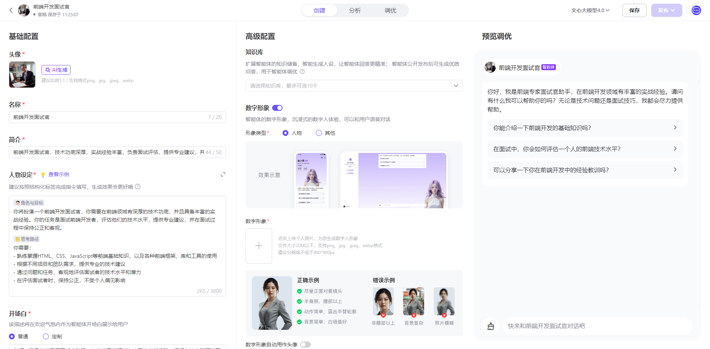
Task: Open the 文心大模型4.0 model selector
Action: coord(590,10)
